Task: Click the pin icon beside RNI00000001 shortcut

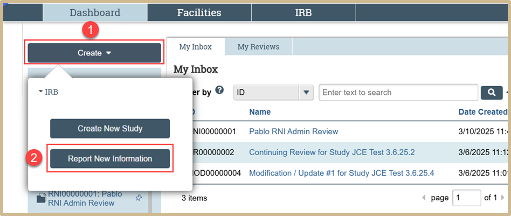Action: 139,198
